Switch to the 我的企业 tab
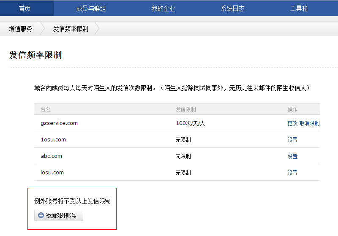 coord(163,8)
